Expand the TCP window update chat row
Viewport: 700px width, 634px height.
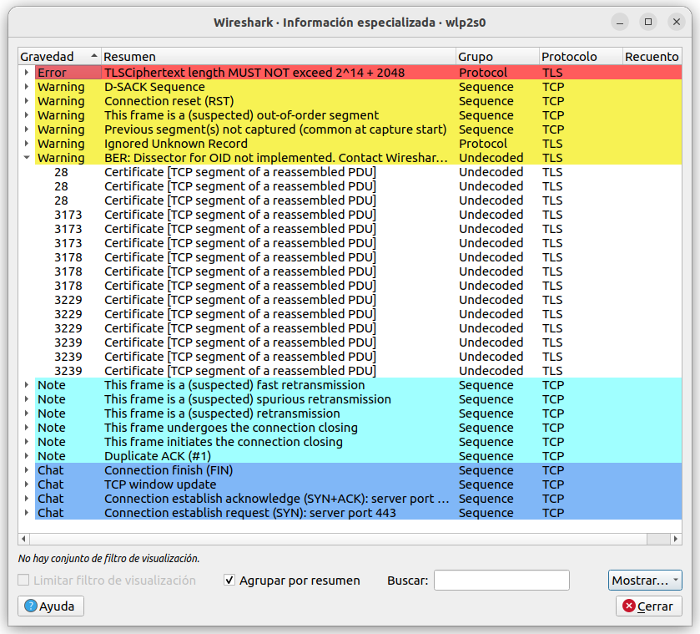tap(27, 484)
